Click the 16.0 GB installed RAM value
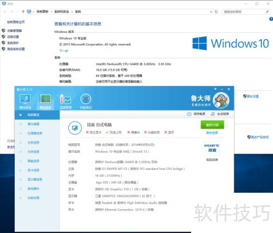Image resolution: width=273 pixels, height=233 pixels. coord(111,70)
